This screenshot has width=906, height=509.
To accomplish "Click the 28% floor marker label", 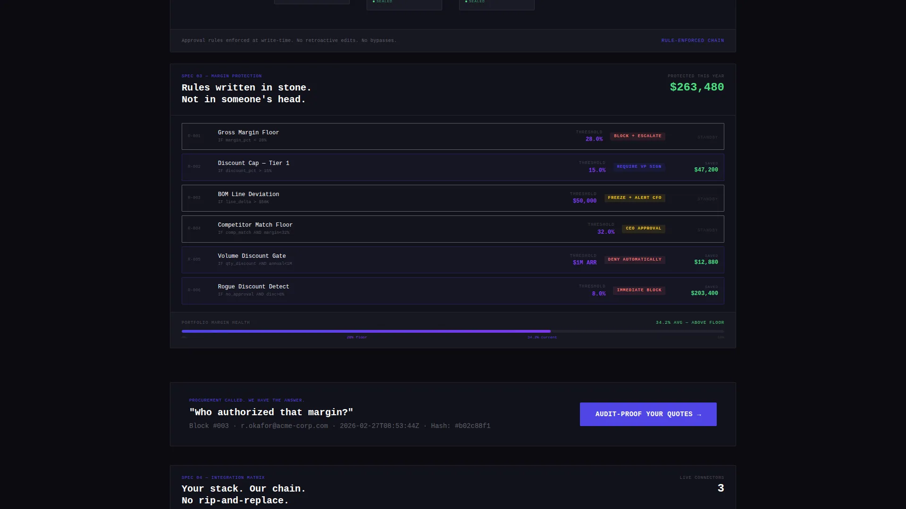I will coord(357,337).
